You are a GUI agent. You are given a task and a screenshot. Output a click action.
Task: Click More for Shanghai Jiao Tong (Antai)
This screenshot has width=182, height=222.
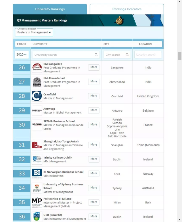94,145
